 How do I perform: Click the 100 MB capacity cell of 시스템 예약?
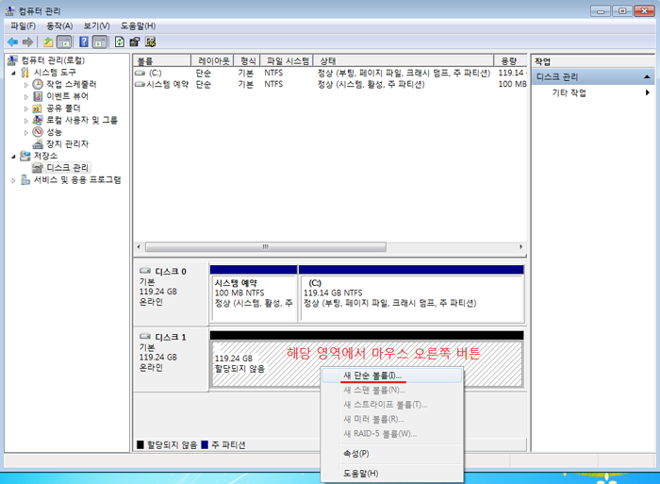point(512,84)
